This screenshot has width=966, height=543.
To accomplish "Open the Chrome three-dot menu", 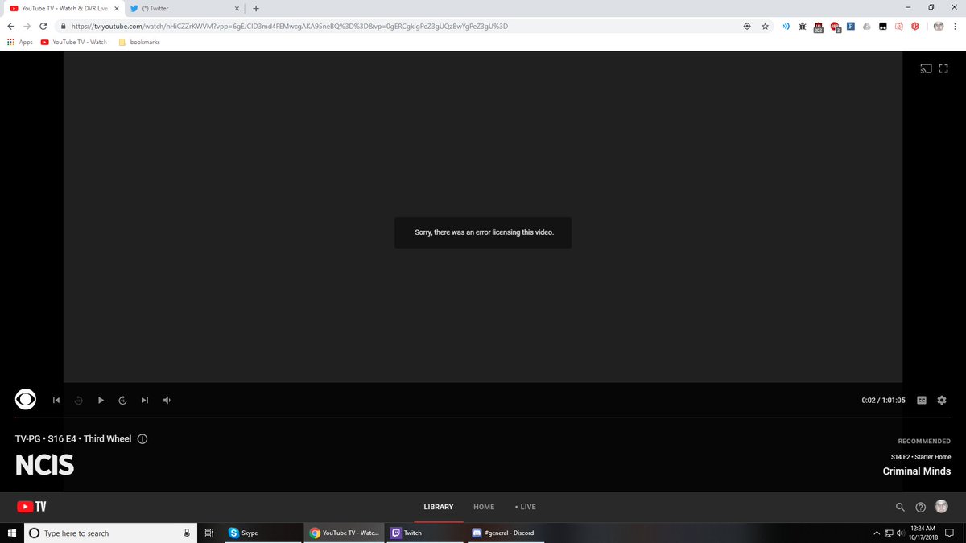I will tap(956, 26).
